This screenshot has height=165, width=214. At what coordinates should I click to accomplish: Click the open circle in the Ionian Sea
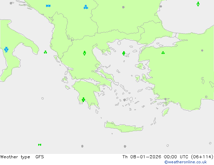pos(43,98)
